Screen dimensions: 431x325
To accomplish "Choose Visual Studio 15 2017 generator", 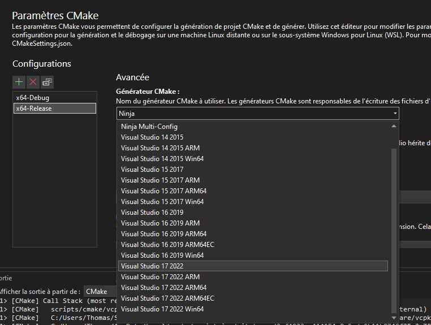I will pyautogui.click(x=152, y=170).
